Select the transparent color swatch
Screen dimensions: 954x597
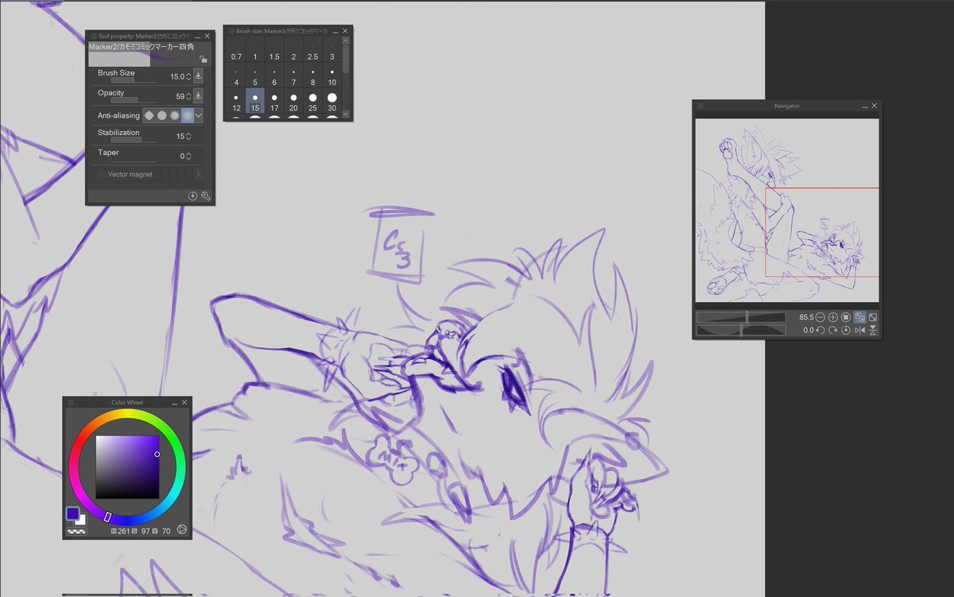(x=76, y=530)
